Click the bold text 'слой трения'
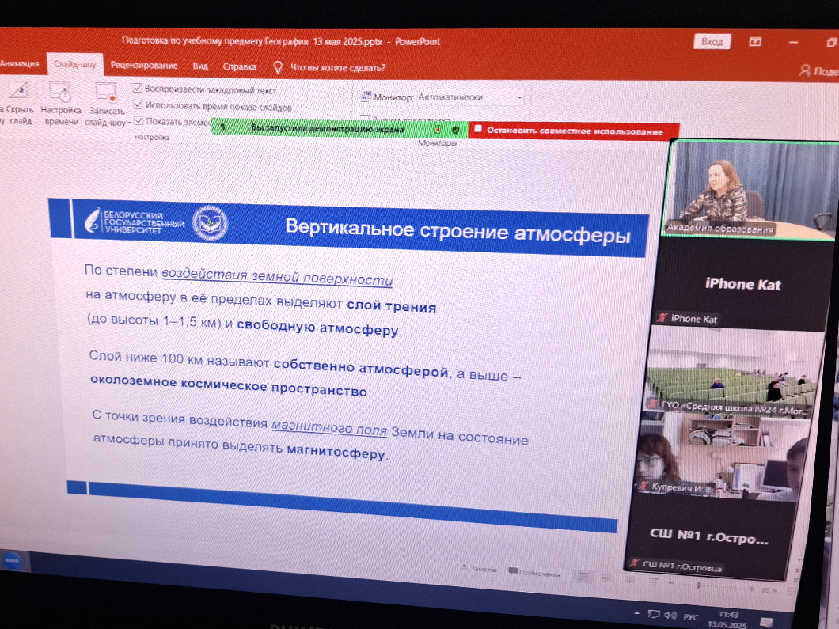The height and width of the screenshot is (629, 839). coord(392,306)
